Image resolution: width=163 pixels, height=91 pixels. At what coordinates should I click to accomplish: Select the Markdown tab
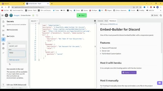pyautogui.click(x=113, y=21)
